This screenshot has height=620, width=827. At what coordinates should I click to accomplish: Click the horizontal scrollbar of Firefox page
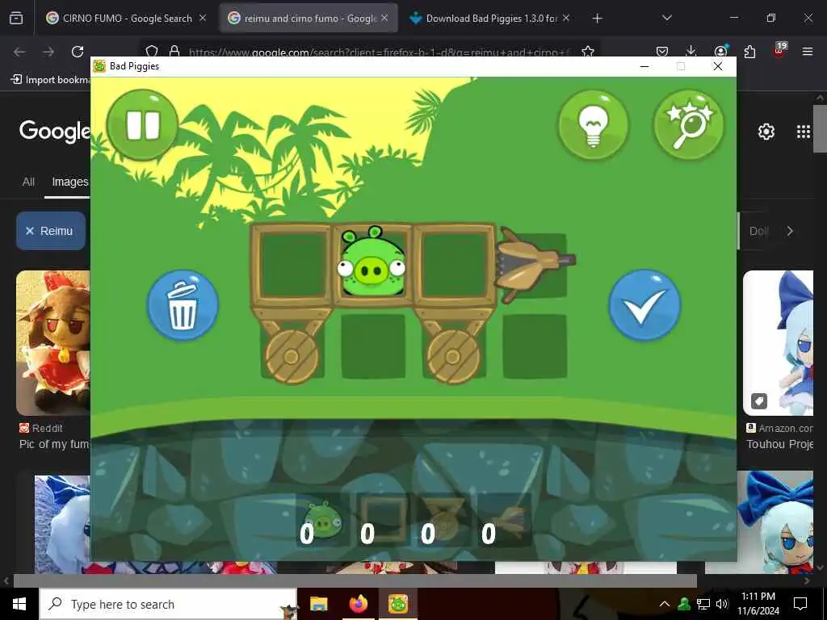(x=355, y=580)
